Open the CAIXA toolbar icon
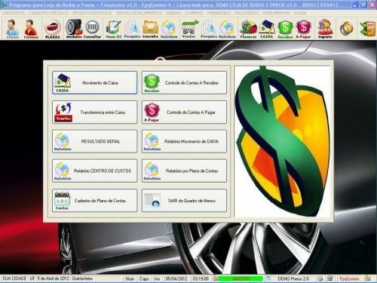 point(267,29)
